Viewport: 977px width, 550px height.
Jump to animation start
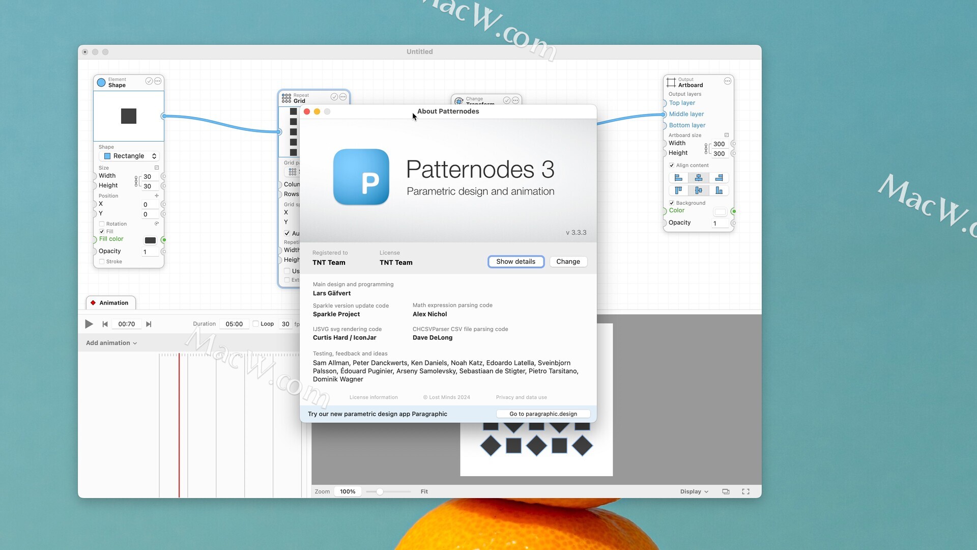[105, 324]
